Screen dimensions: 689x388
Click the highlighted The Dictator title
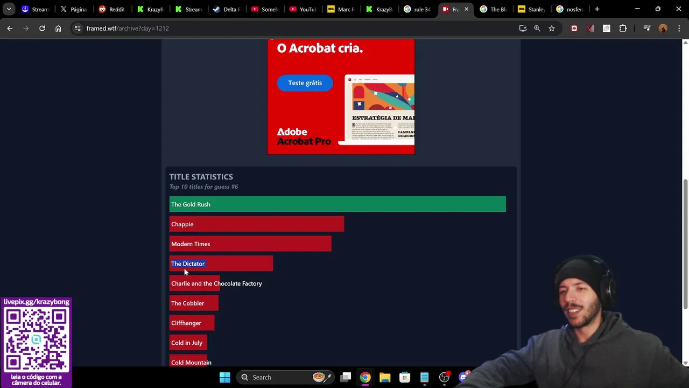point(188,264)
